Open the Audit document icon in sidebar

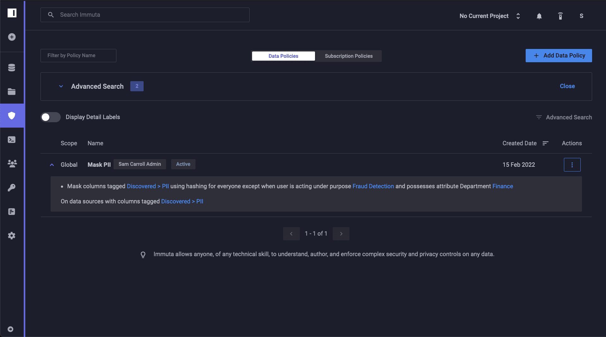point(12,212)
